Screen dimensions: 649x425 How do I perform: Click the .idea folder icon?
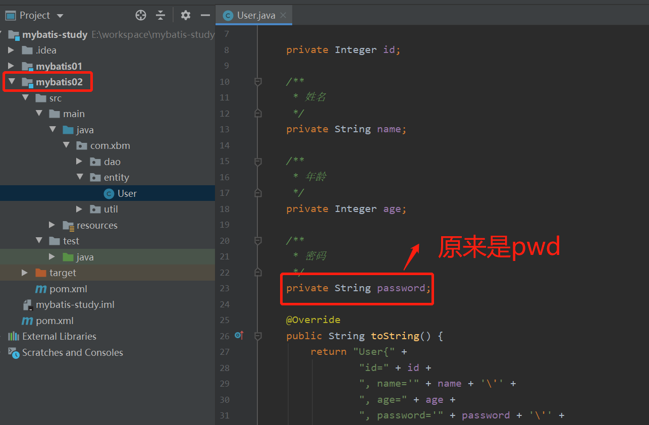27,50
